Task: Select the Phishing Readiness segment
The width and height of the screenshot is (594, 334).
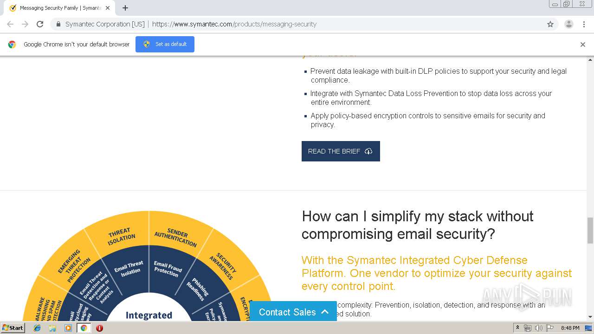Action: pyautogui.click(x=199, y=289)
